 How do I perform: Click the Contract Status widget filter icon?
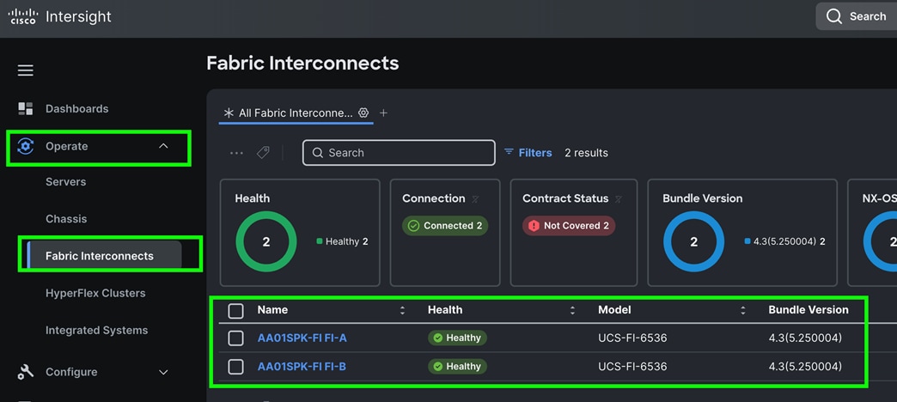point(619,199)
